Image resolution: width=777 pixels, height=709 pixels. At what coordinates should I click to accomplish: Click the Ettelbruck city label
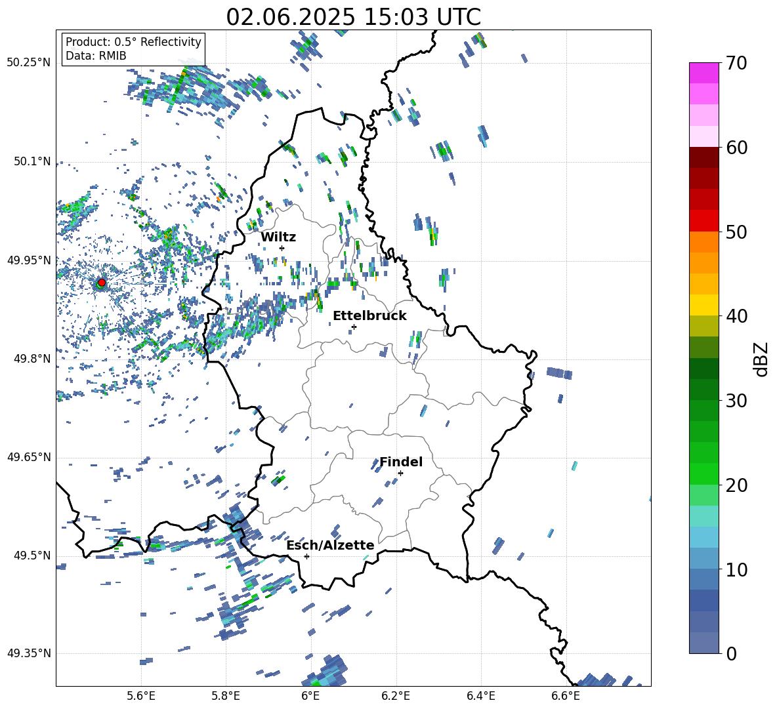click(369, 316)
